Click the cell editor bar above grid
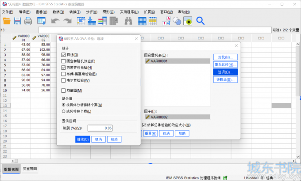The image size is (301, 181). point(155,30)
